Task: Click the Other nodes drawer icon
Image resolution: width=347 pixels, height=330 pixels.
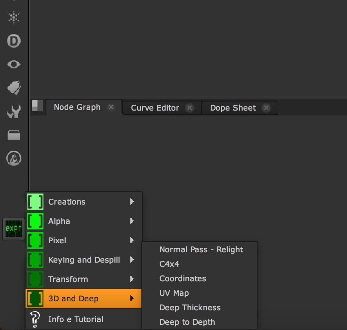Action: tap(14, 135)
